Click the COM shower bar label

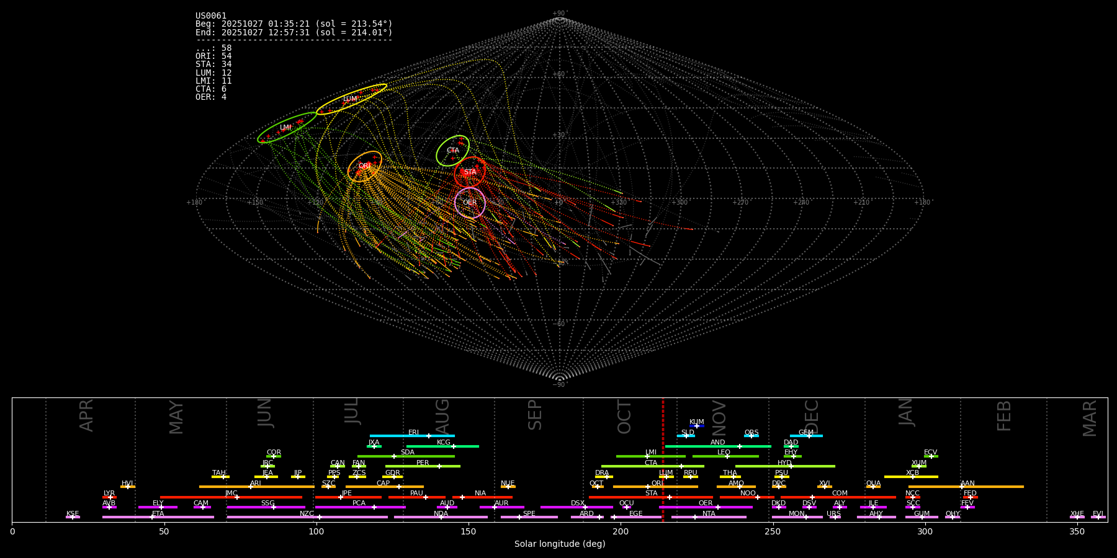pos(840,494)
